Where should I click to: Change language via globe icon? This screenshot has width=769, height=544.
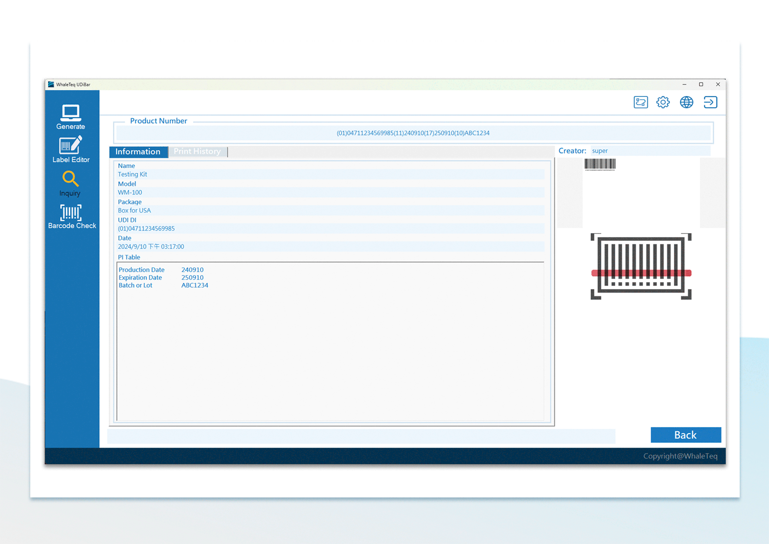(686, 102)
